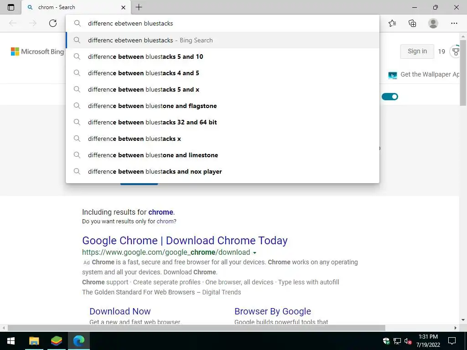This screenshot has height=350, width=467.
Task: Click the scroll-right arrow of horizontal scrollbar
Action: (456, 328)
